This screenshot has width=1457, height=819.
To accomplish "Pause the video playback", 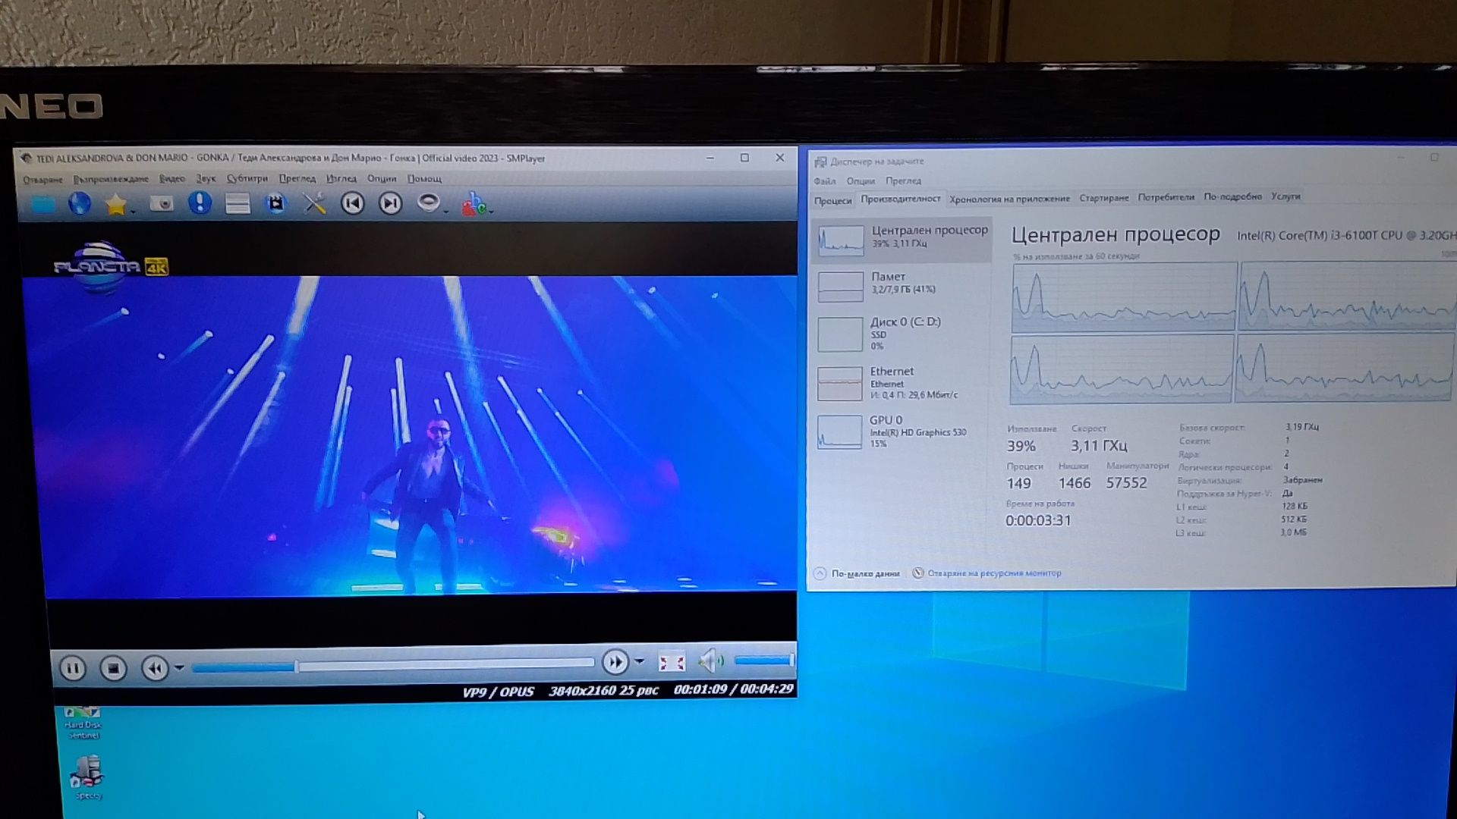I will (73, 669).
